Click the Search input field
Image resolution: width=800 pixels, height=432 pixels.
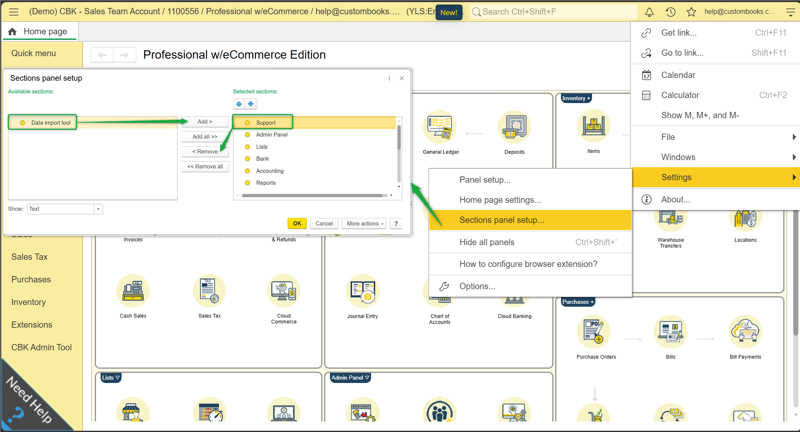[x=553, y=12]
